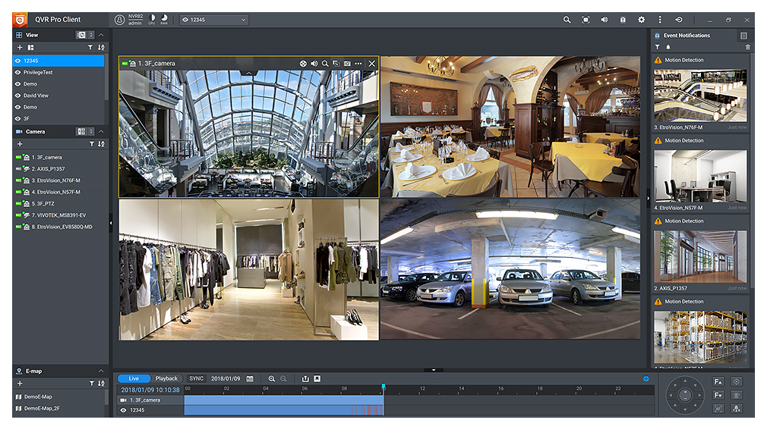Open EtroVision_N57F-M motion detection thumbnail

coord(699,176)
